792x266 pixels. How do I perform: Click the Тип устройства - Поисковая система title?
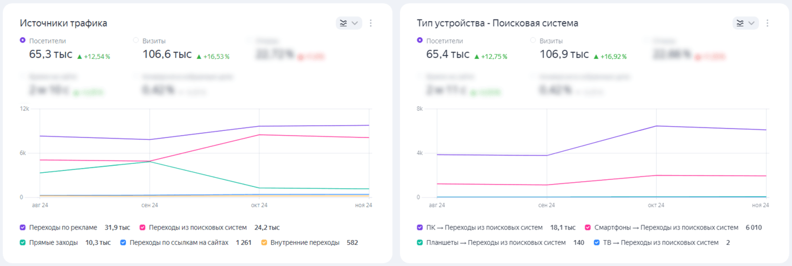497,23
